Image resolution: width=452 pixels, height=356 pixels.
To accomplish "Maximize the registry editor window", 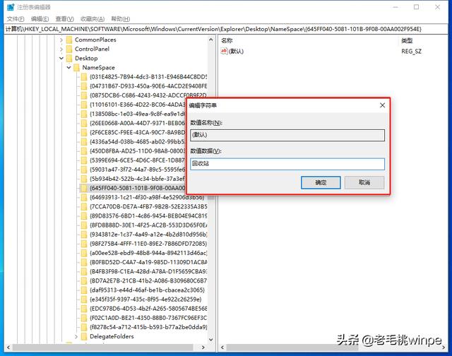I will pos(416,7).
